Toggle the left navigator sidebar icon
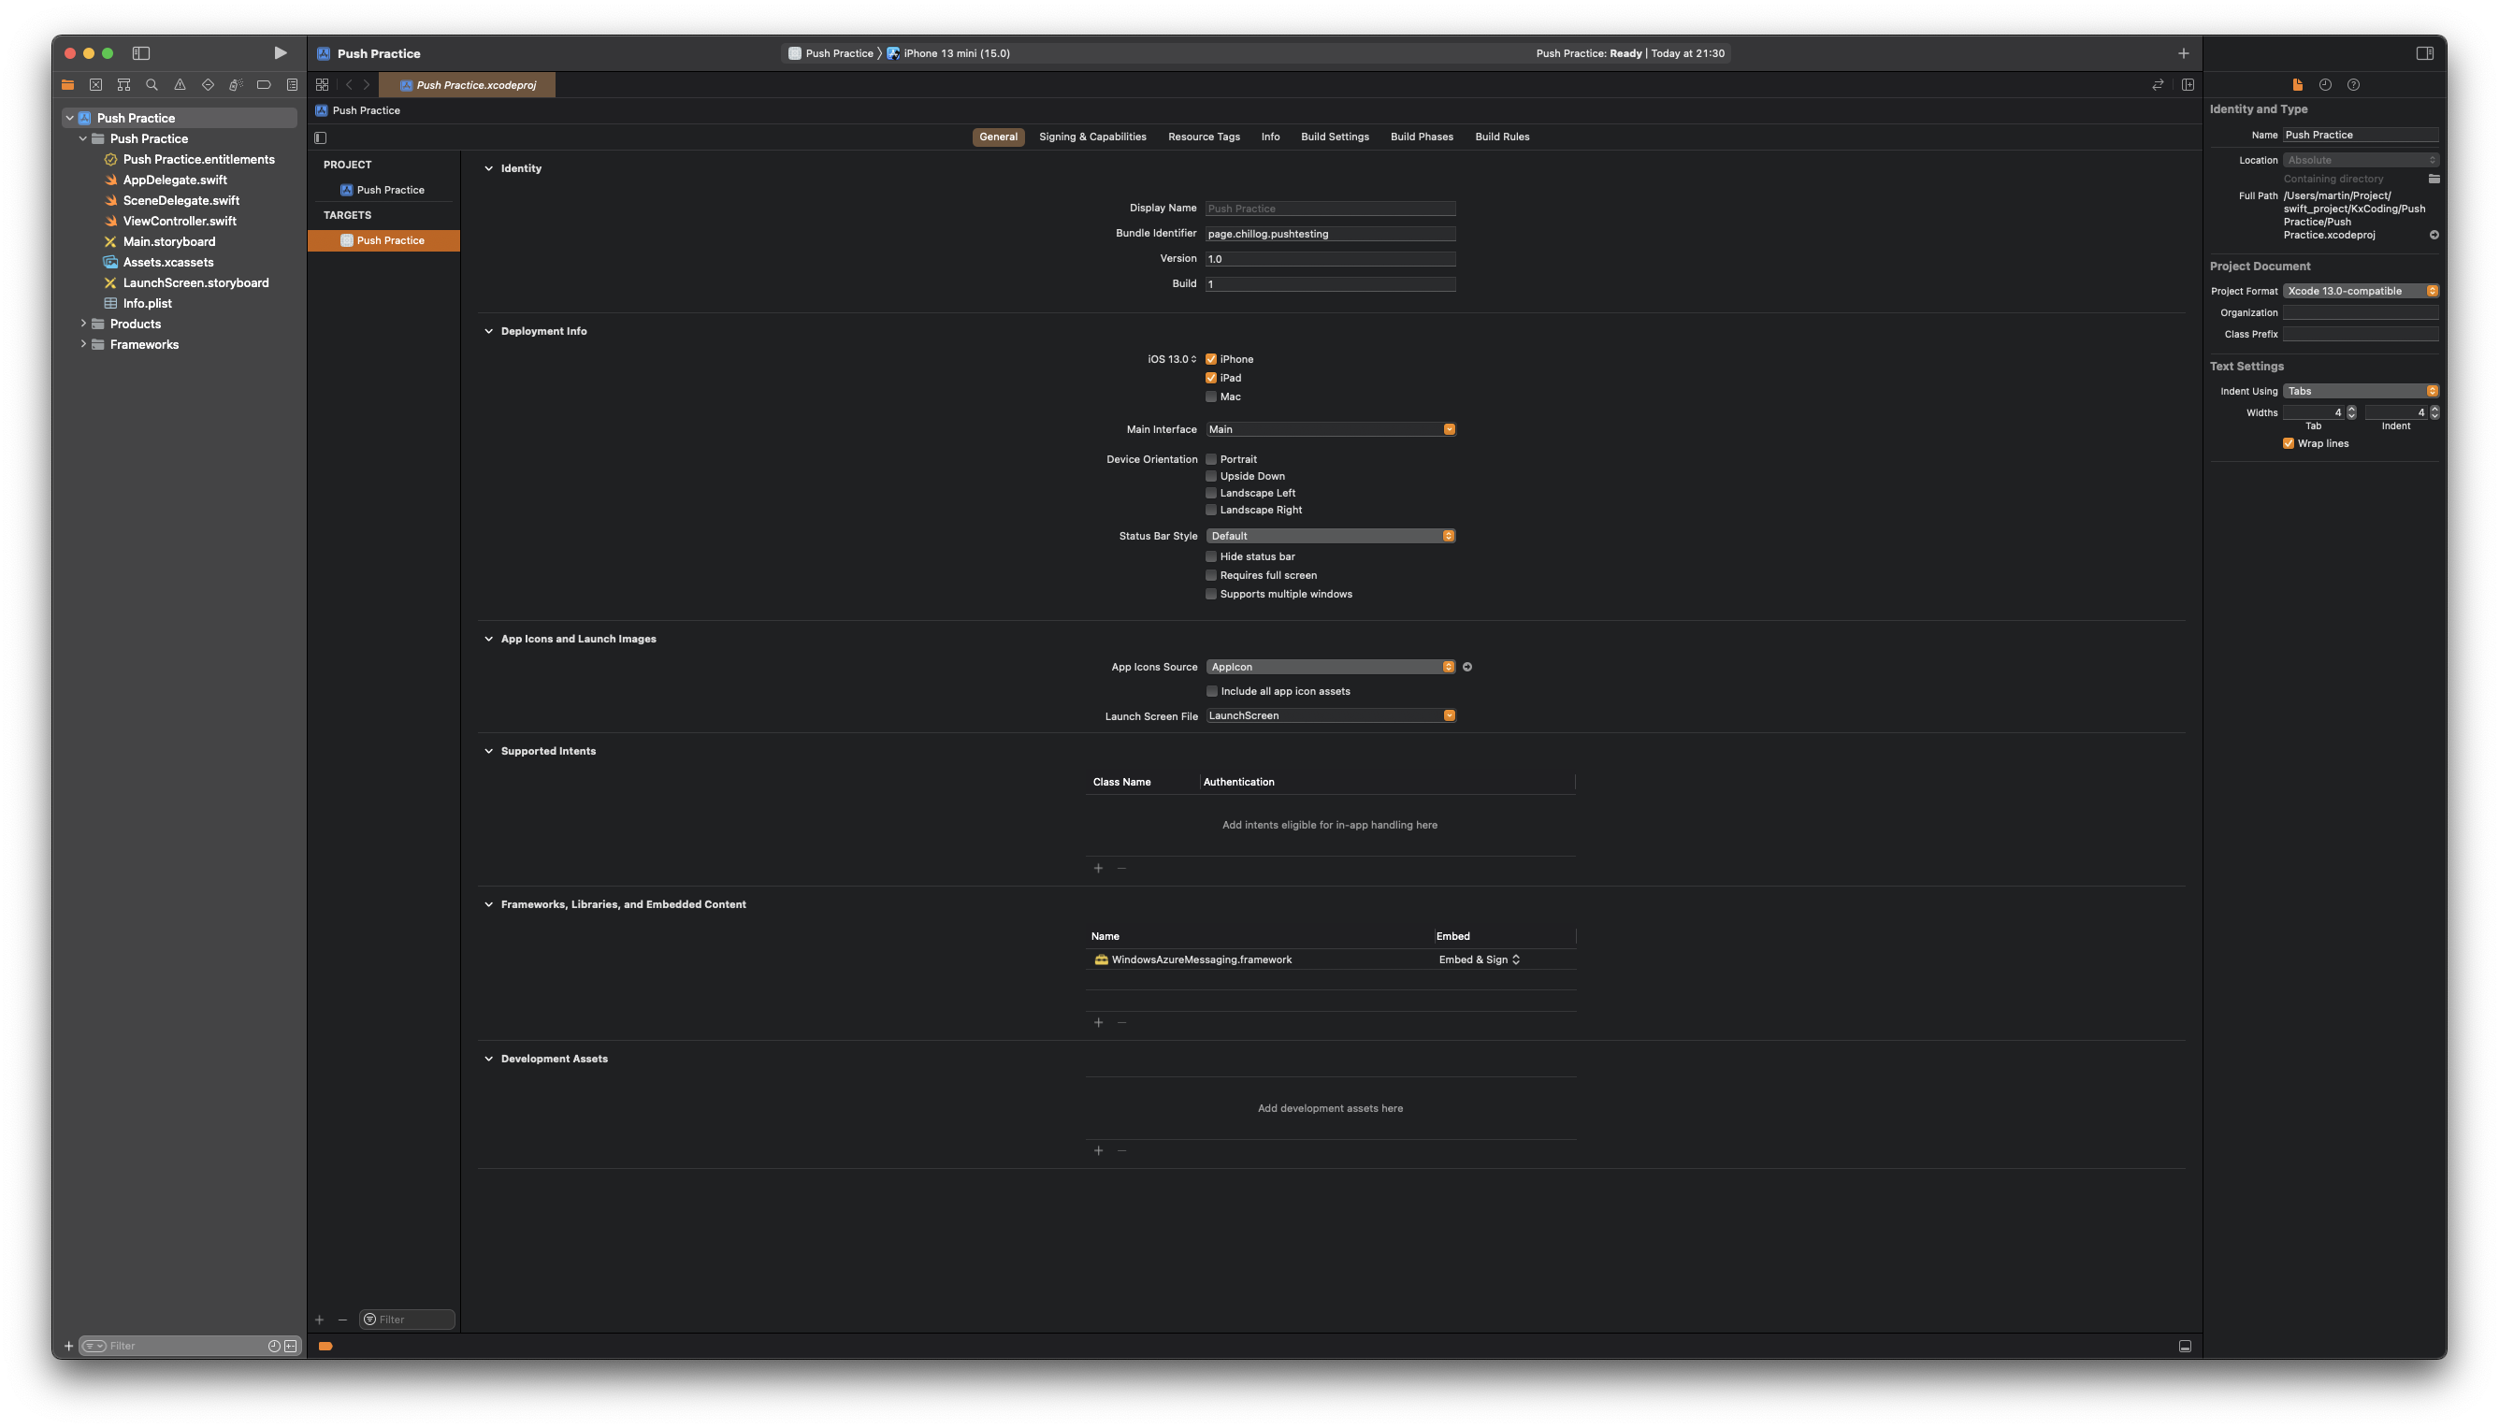This screenshot has height=1428, width=2499. (x=141, y=53)
